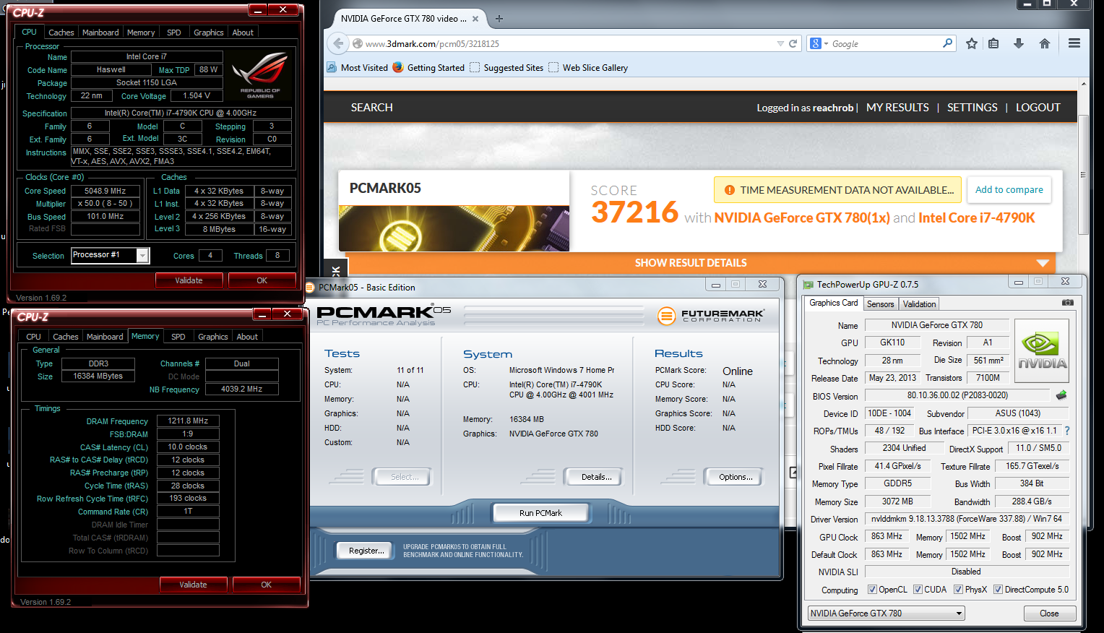Viewport: 1104px width, 633px height.
Task: Expand the Show Result Details arrow
Action: pos(1043,263)
